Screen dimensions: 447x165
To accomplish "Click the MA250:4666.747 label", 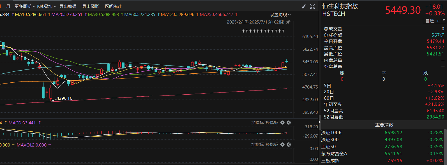I will [x=216, y=14].
